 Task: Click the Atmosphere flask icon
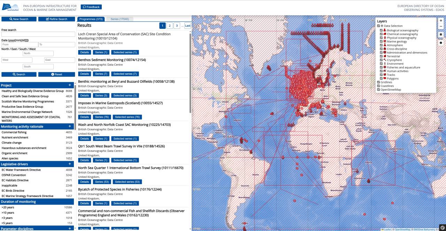point(385,45)
